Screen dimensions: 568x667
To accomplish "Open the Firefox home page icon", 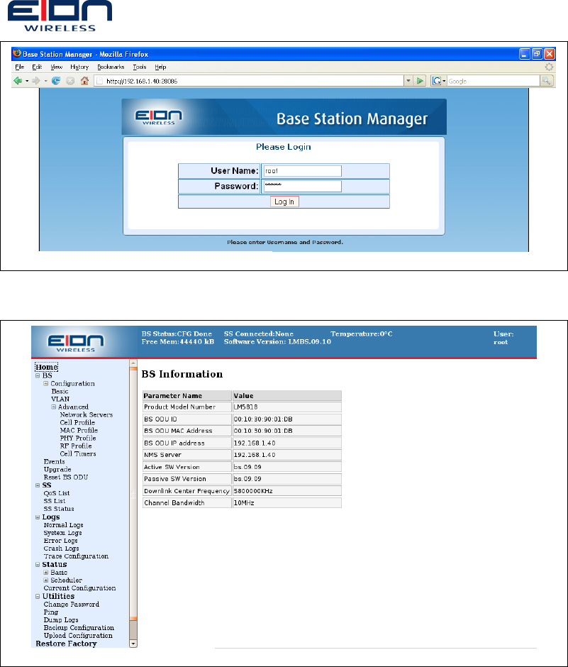I will click(x=84, y=80).
